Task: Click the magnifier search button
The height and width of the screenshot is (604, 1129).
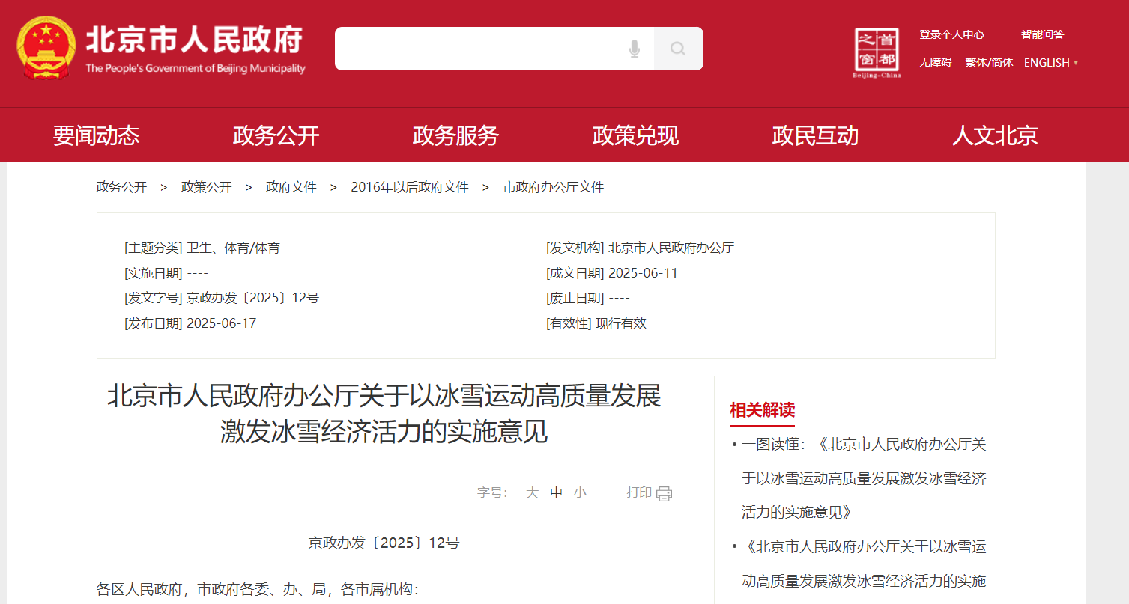Action: click(x=678, y=49)
